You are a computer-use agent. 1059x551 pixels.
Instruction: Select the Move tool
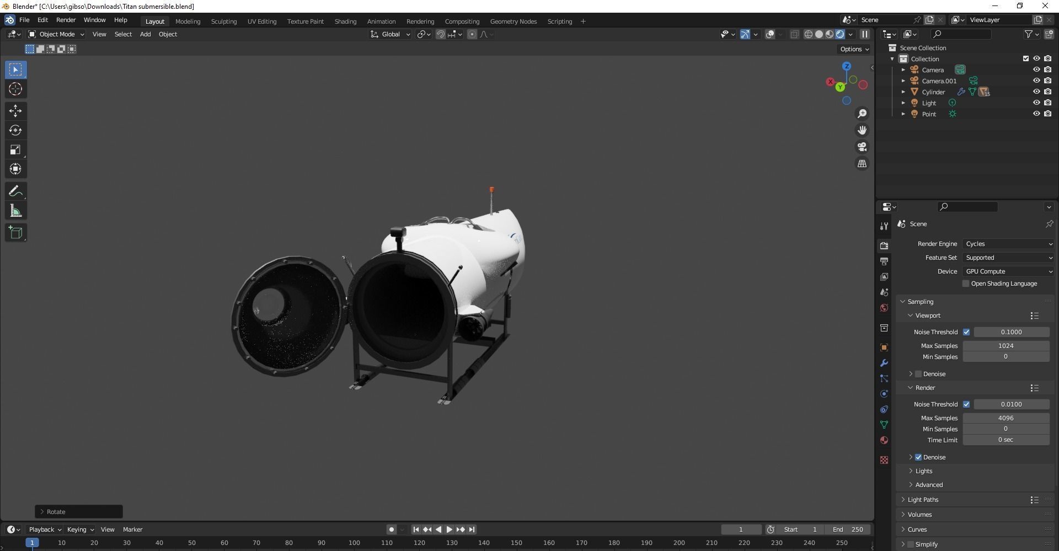click(15, 111)
